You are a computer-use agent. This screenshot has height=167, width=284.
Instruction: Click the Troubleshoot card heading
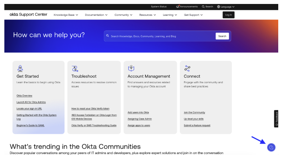click(84, 76)
